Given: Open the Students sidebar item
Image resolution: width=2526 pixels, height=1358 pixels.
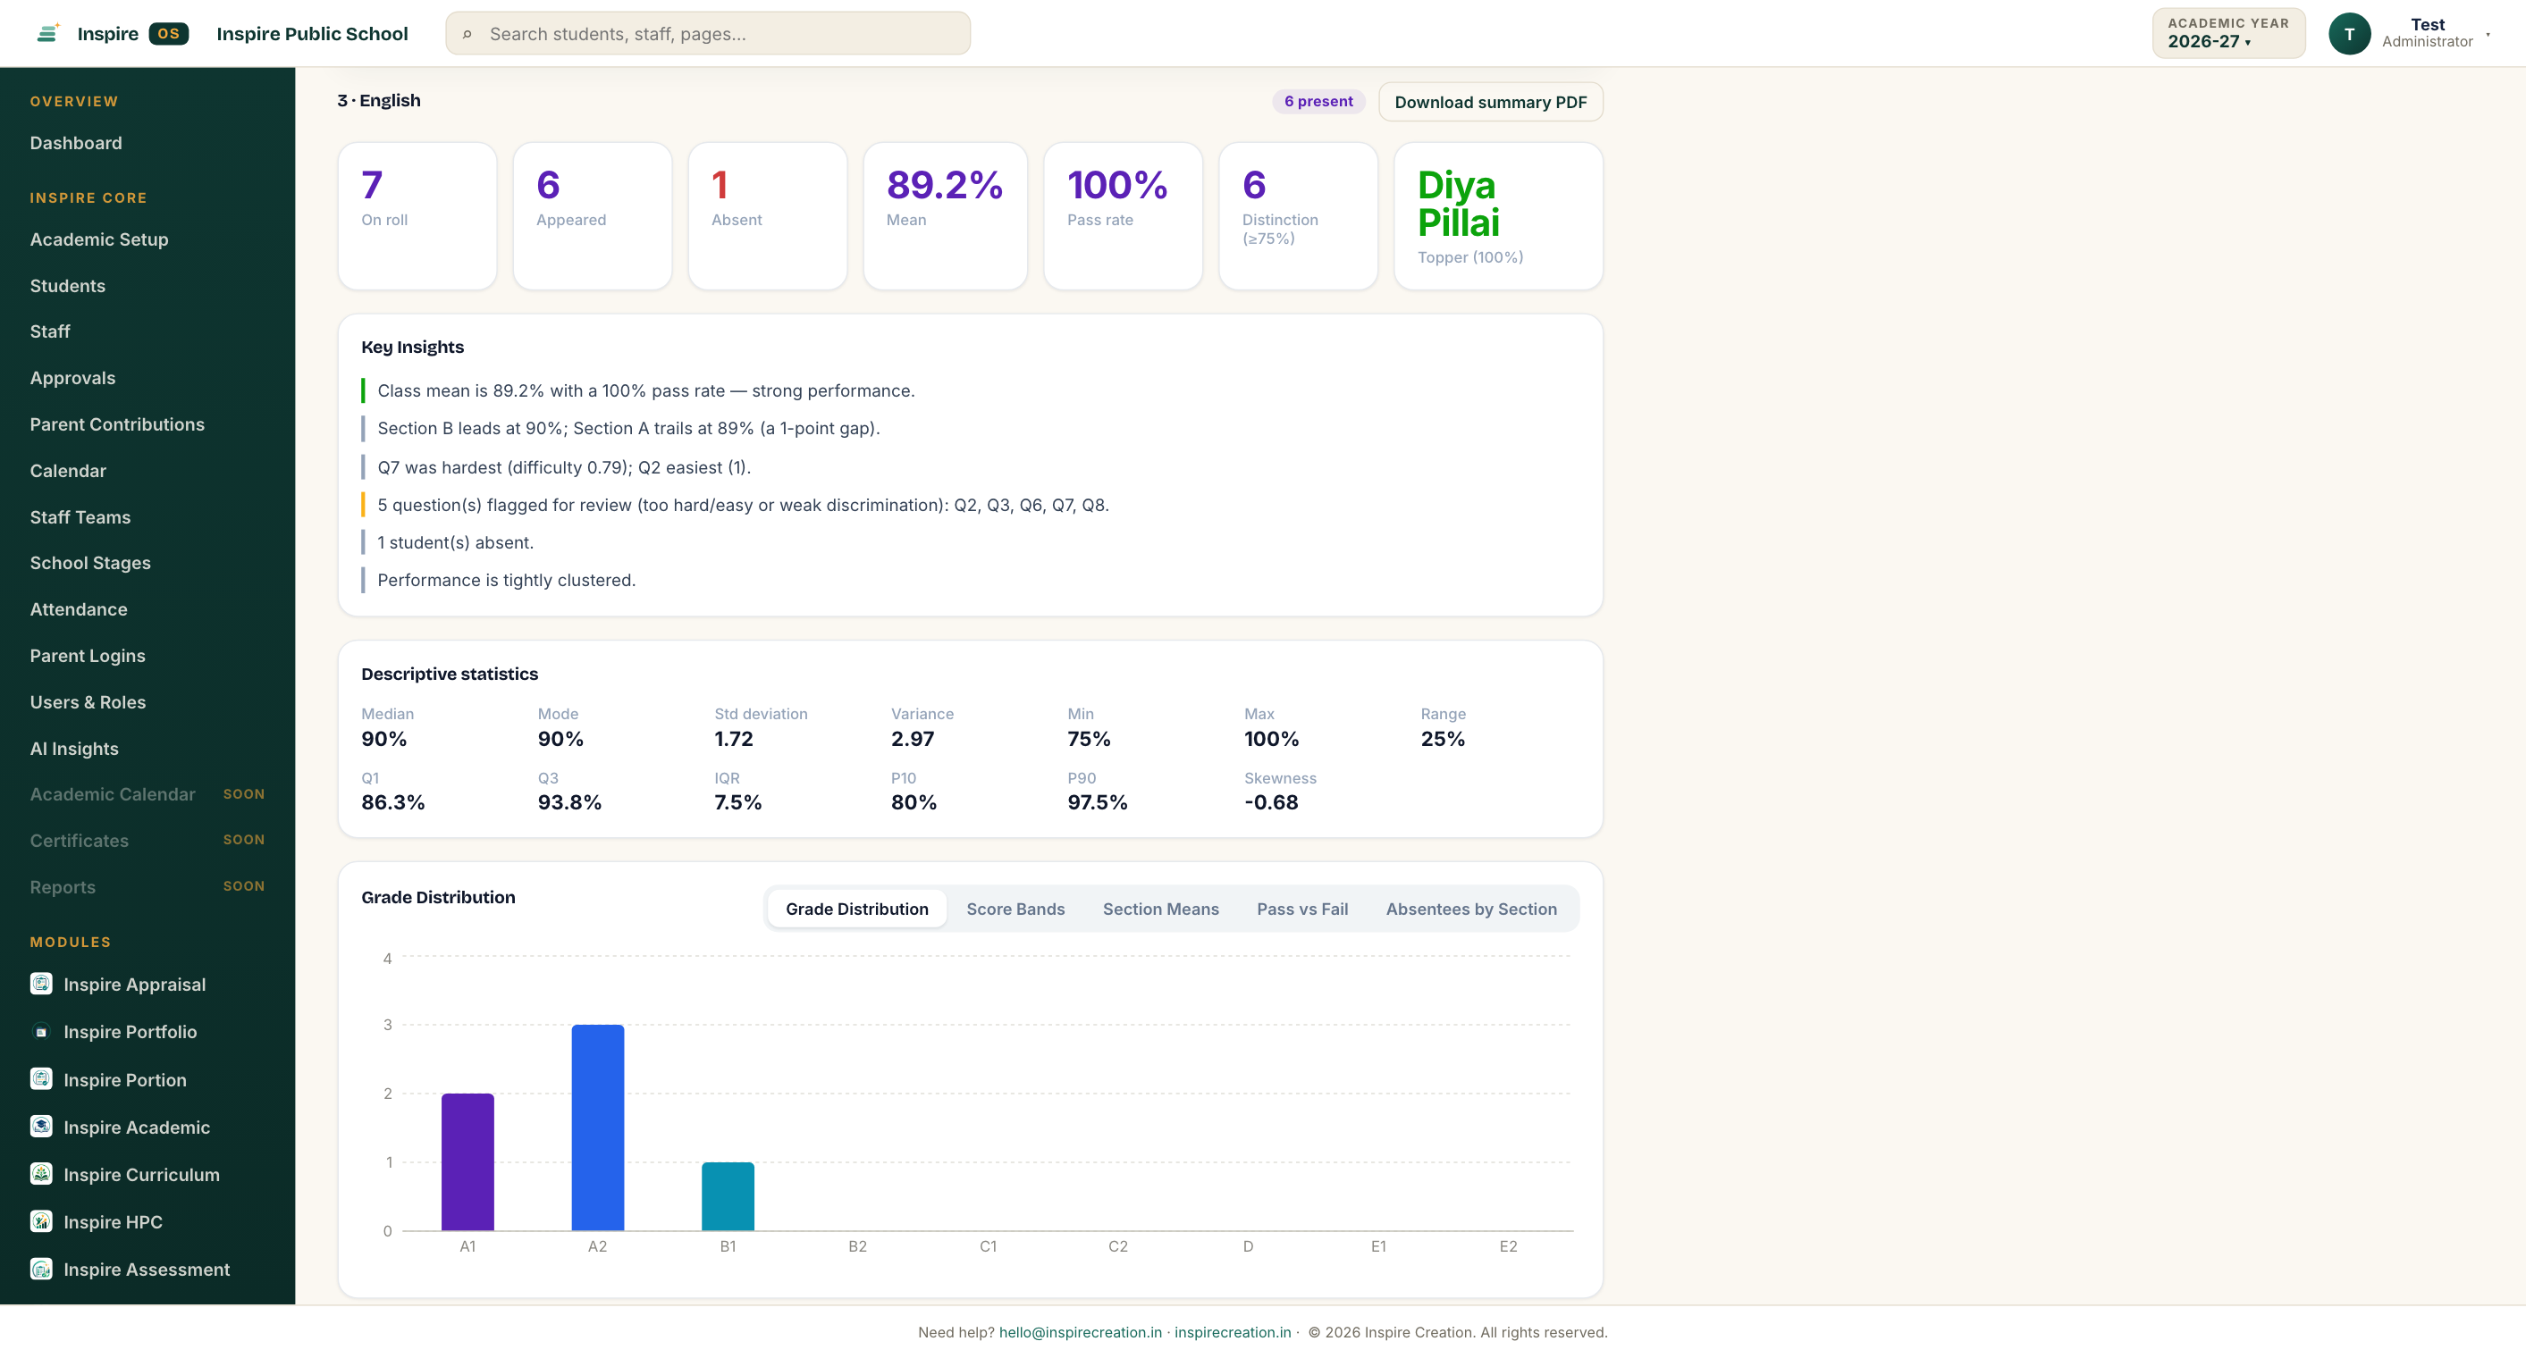Looking at the screenshot, I should coord(68,285).
